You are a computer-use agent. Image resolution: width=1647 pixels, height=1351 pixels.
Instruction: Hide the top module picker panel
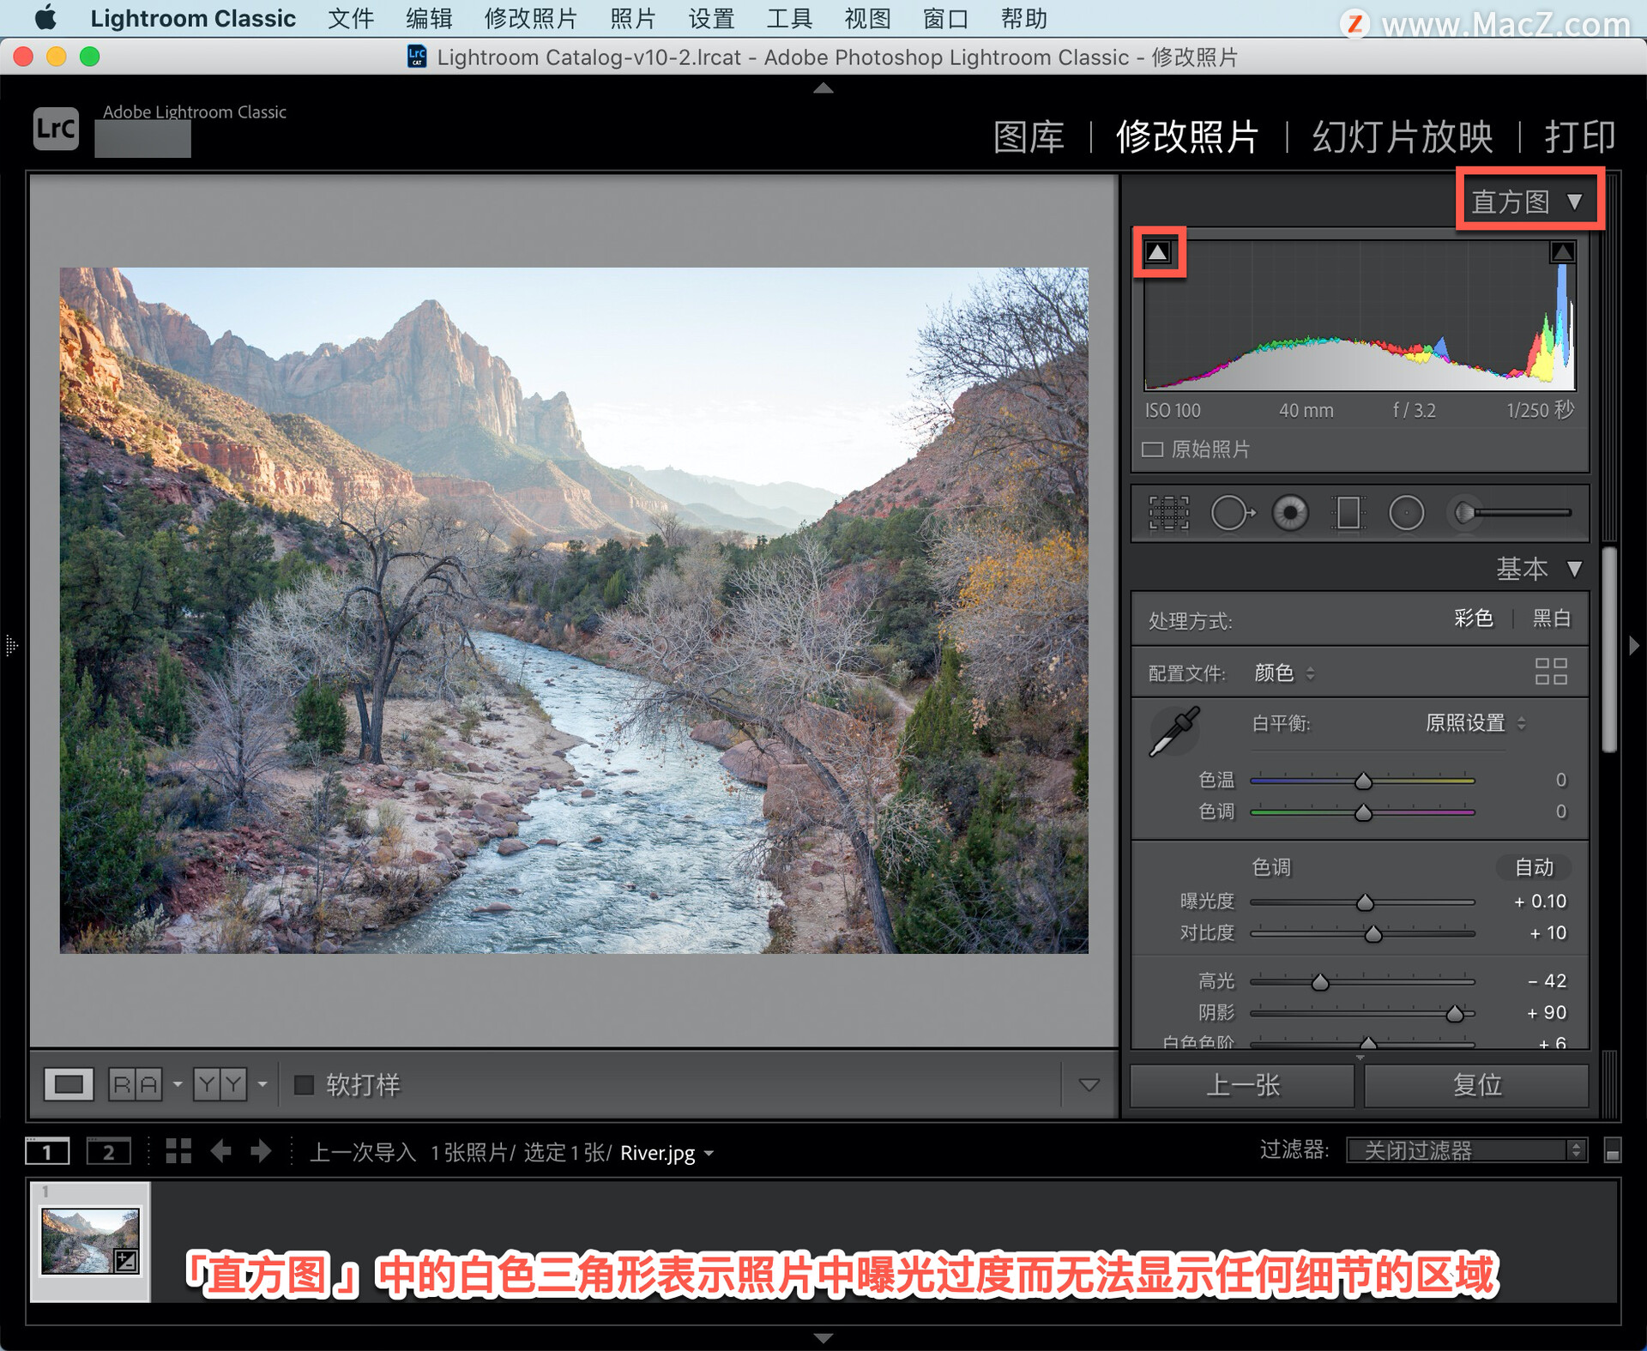pos(823,87)
